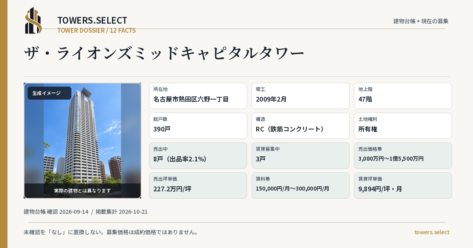This screenshot has height=248, width=473.
Task: Click the 建物台帳 確認 2026-09-14 date text
Action: (x=56, y=212)
